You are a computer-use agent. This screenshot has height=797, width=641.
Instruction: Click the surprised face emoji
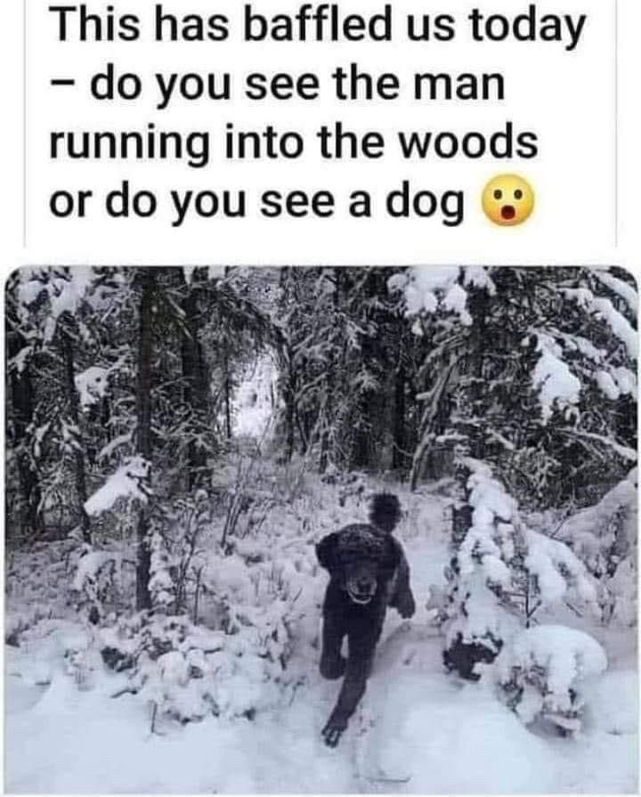coord(507,200)
